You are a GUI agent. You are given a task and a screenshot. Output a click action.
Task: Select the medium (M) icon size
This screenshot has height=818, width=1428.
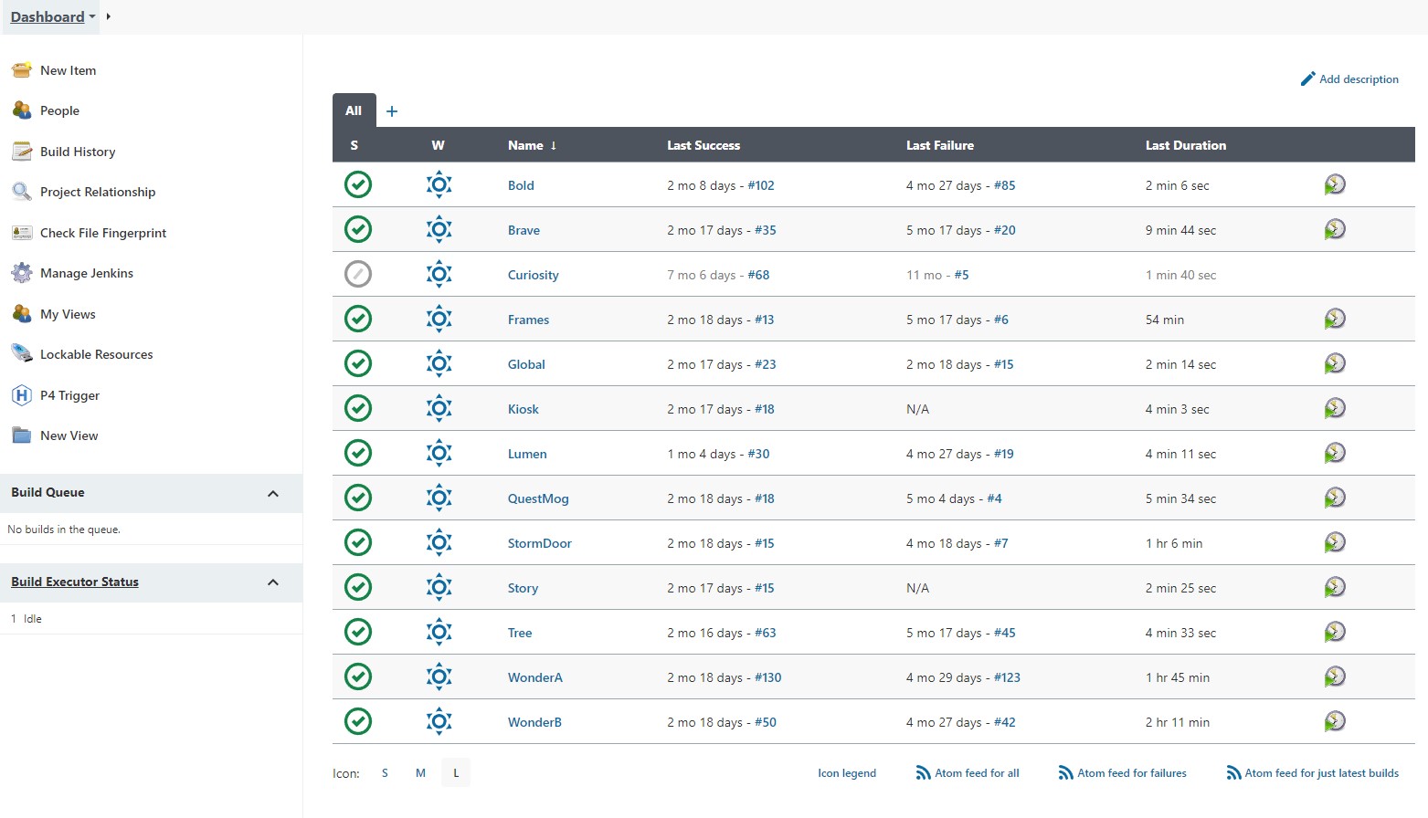(x=420, y=773)
